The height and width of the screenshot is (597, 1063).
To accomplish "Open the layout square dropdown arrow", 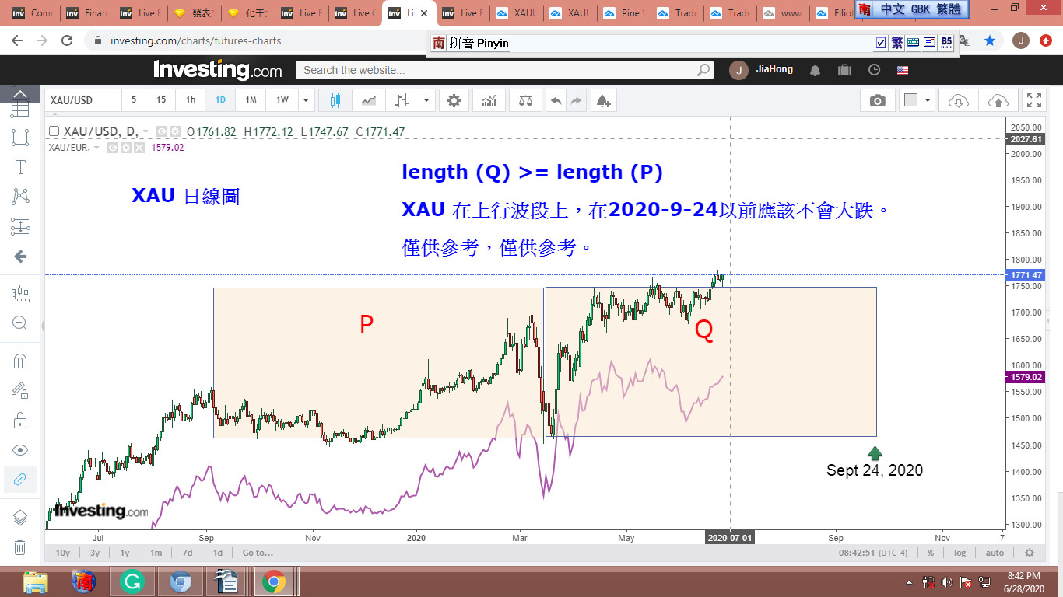I will [928, 100].
